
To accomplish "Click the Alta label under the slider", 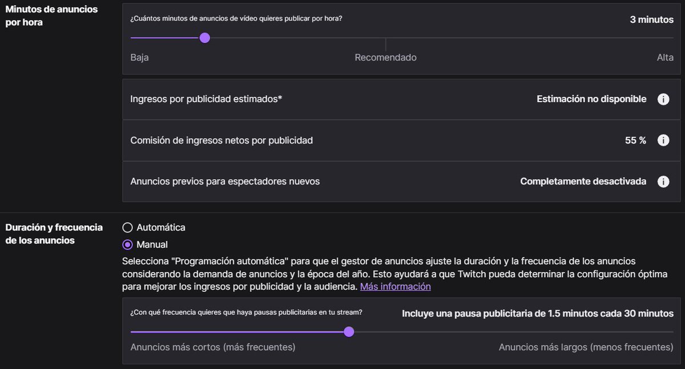I will (665, 58).
